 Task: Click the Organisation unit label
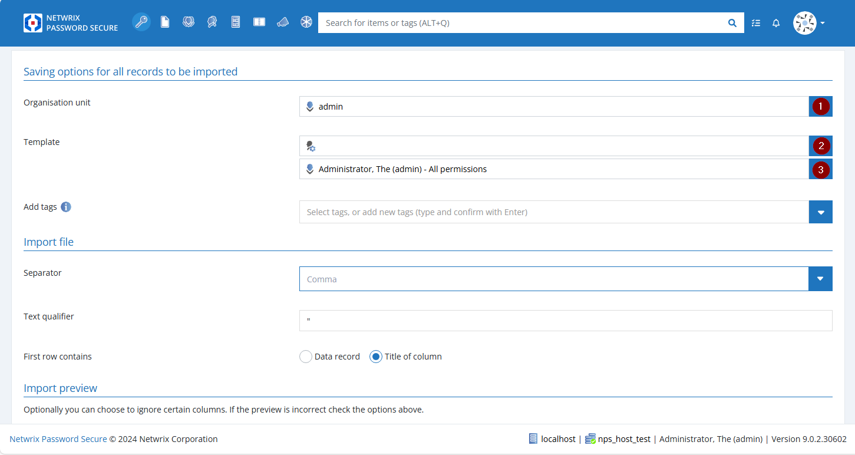click(57, 103)
